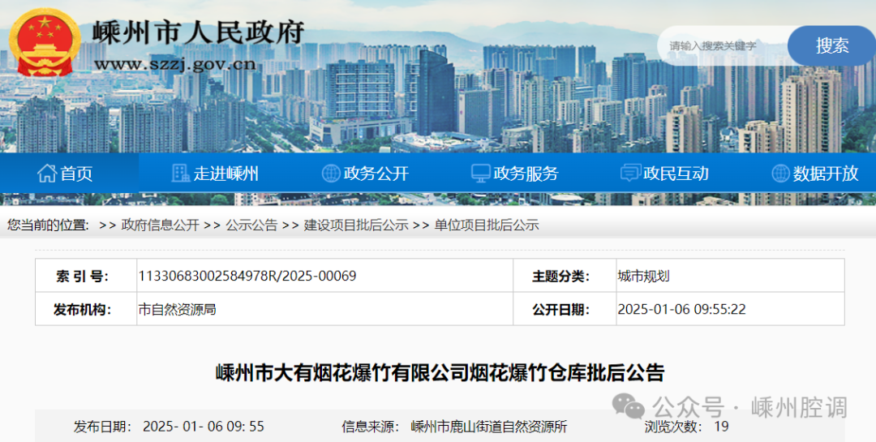Open the 首页 navigation tab
The width and height of the screenshot is (876, 442).
tap(76, 174)
